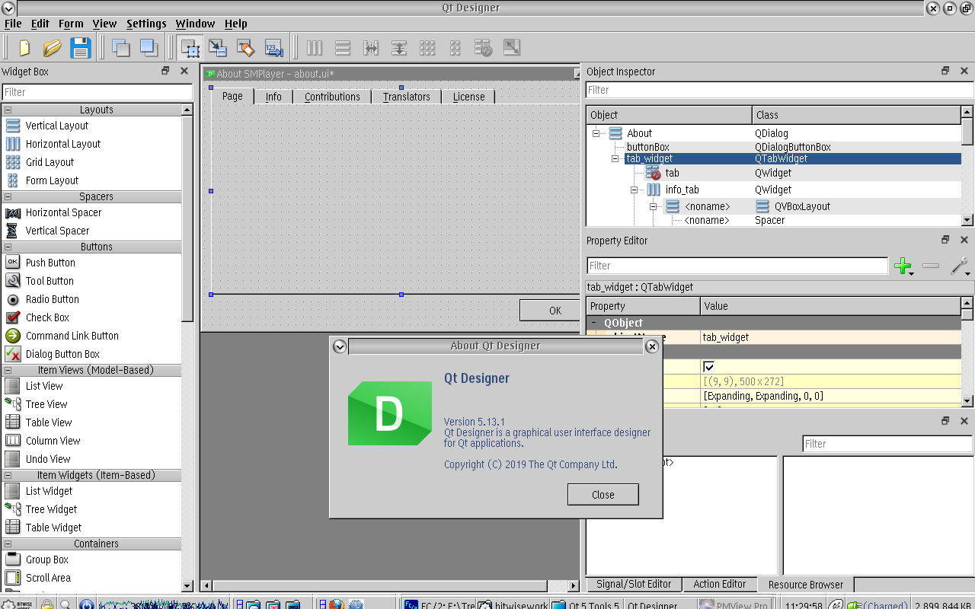The width and height of the screenshot is (975, 609).
Task: Click Close in About Qt Designer dialog
Action: point(603,495)
